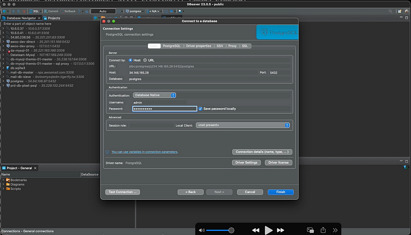The image size is (411, 235).
Task: Expand the Bookmarks folder in Project panel
Action: pyautogui.click(x=3, y=180)
